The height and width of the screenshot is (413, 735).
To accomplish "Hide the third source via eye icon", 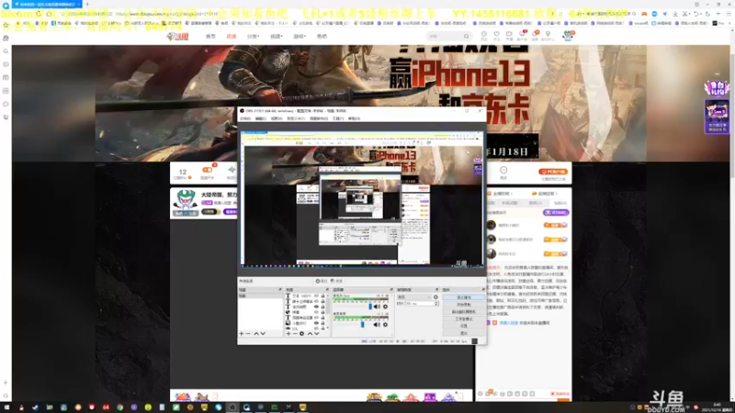I will pyautogui.click(x=316, y=307).
